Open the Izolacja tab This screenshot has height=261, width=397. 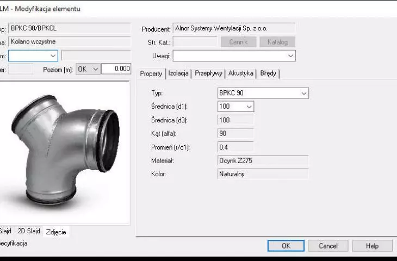178,73
